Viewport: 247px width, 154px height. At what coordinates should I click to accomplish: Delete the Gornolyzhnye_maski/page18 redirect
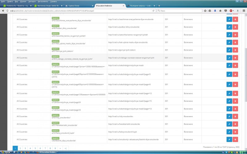pos(235,109)
